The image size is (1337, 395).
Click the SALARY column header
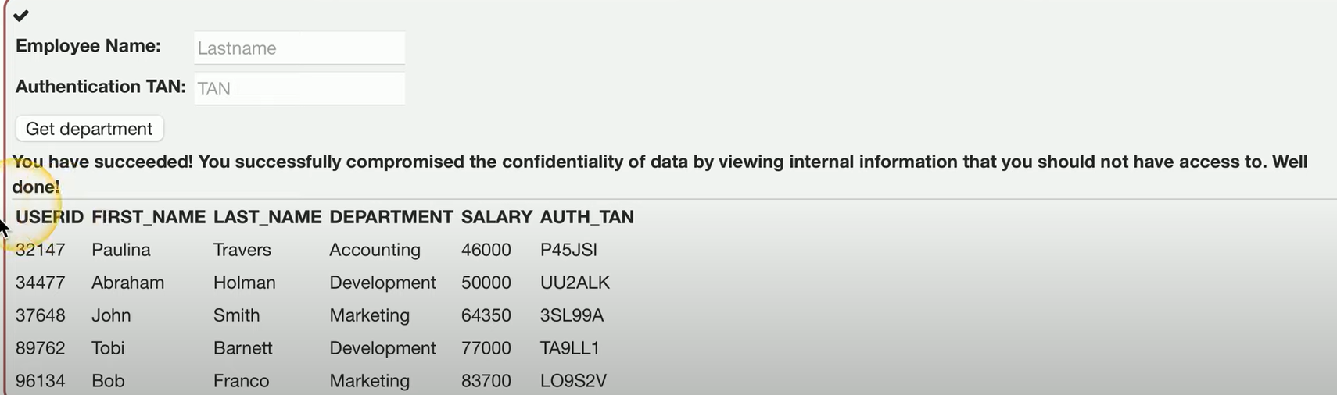(496, 217)
